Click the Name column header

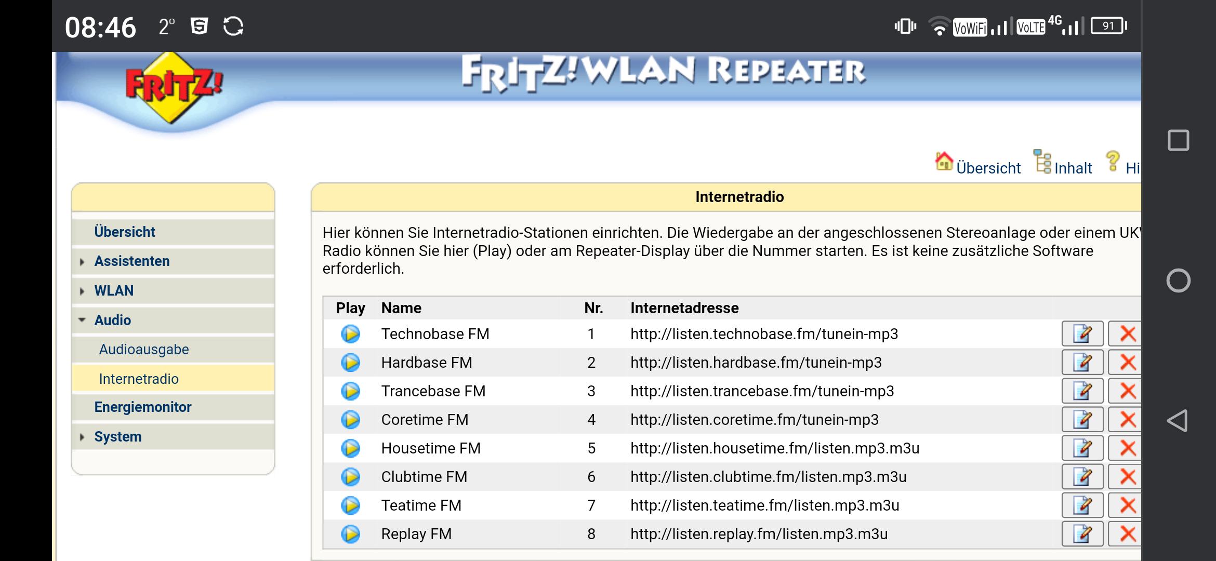click(x=401, y=308)
